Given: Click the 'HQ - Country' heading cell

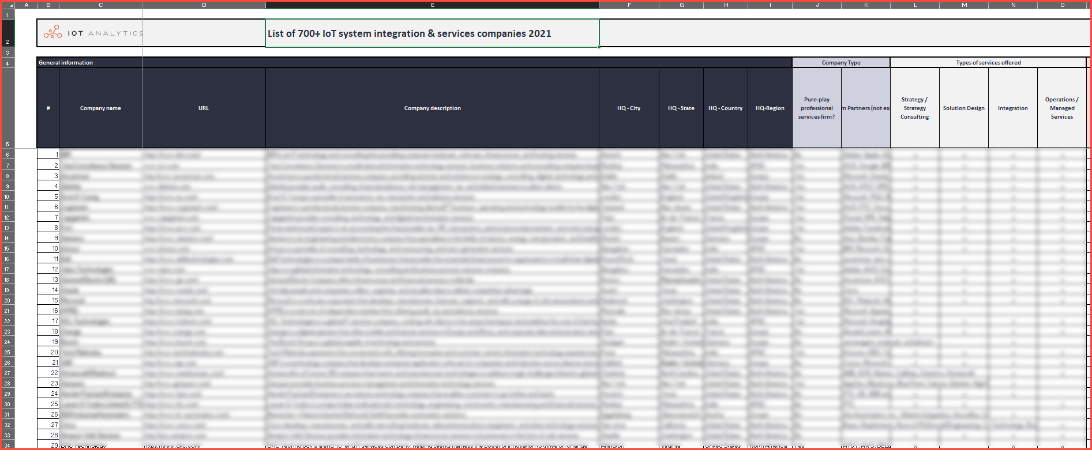Looking at the screenshot, I should point(726,108).
